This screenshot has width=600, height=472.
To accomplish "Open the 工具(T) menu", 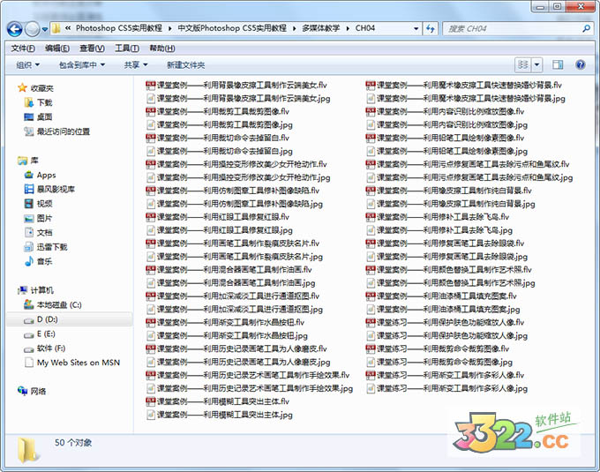I will point(126,48).
